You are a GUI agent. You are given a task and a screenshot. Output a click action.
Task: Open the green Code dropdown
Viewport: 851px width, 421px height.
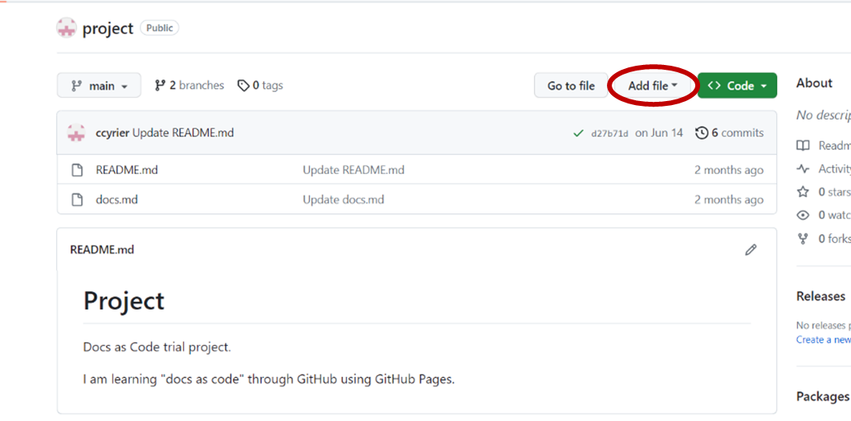pos(737,86)
